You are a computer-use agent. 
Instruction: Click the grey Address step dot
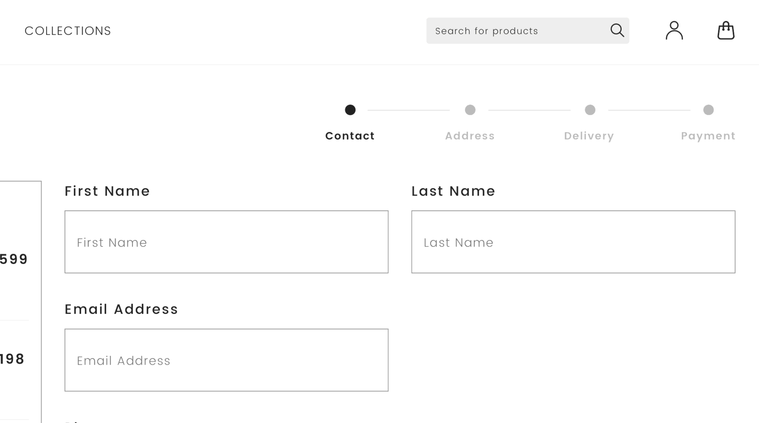470,110
